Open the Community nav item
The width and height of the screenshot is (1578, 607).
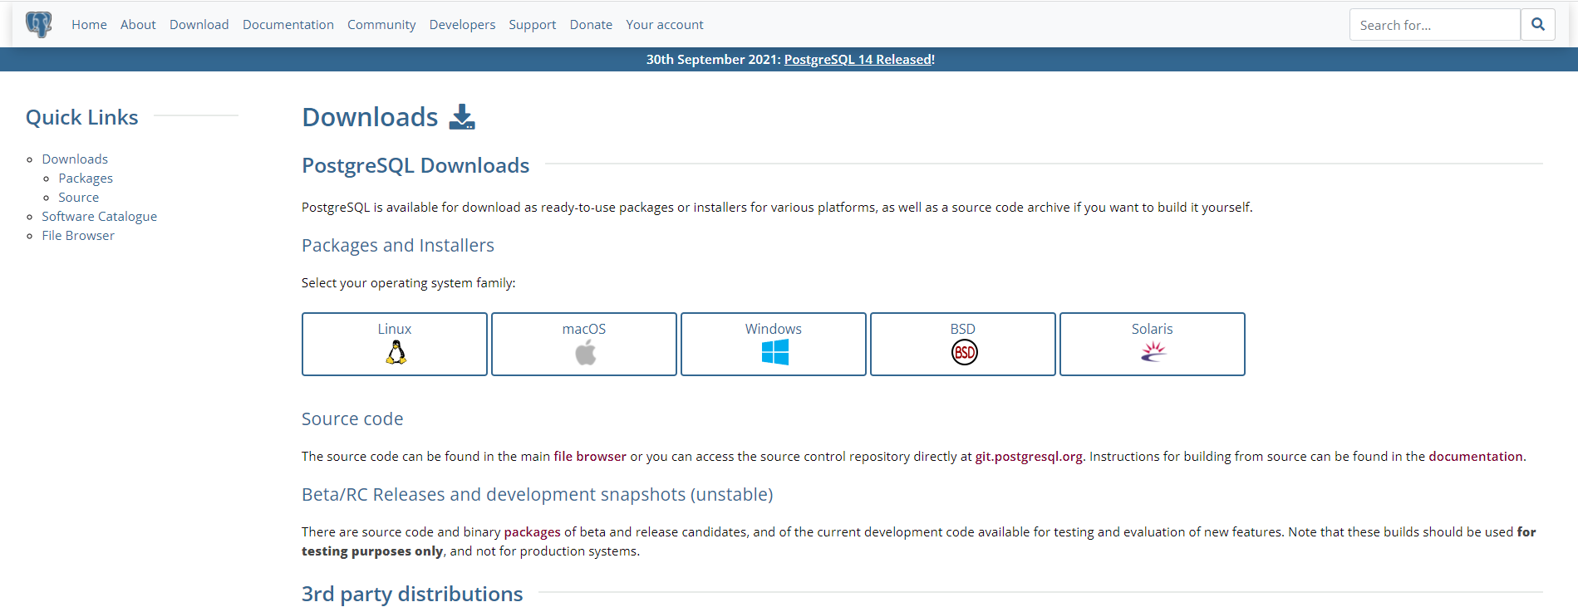pos(381,25)
